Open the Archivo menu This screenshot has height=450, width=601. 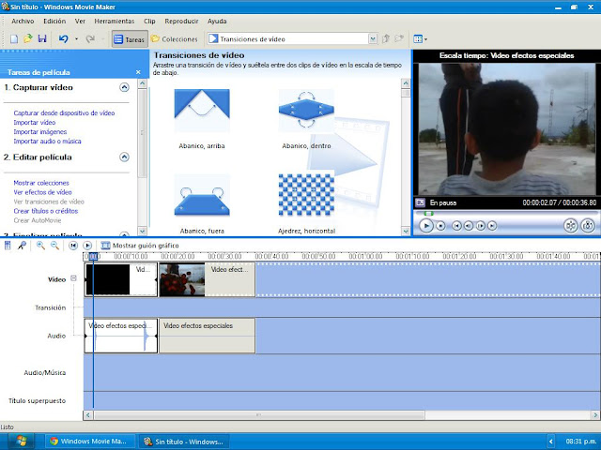pos(23,21)
